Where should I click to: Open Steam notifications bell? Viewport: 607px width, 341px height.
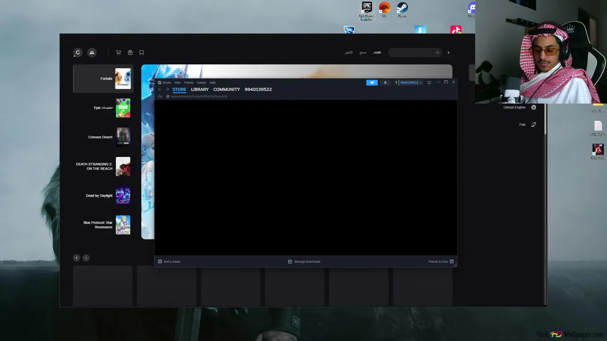[x=385, y=82]
